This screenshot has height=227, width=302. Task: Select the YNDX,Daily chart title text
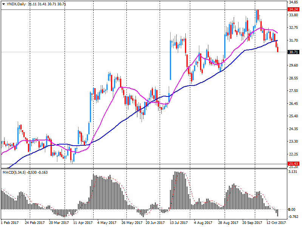pos(16,4)
